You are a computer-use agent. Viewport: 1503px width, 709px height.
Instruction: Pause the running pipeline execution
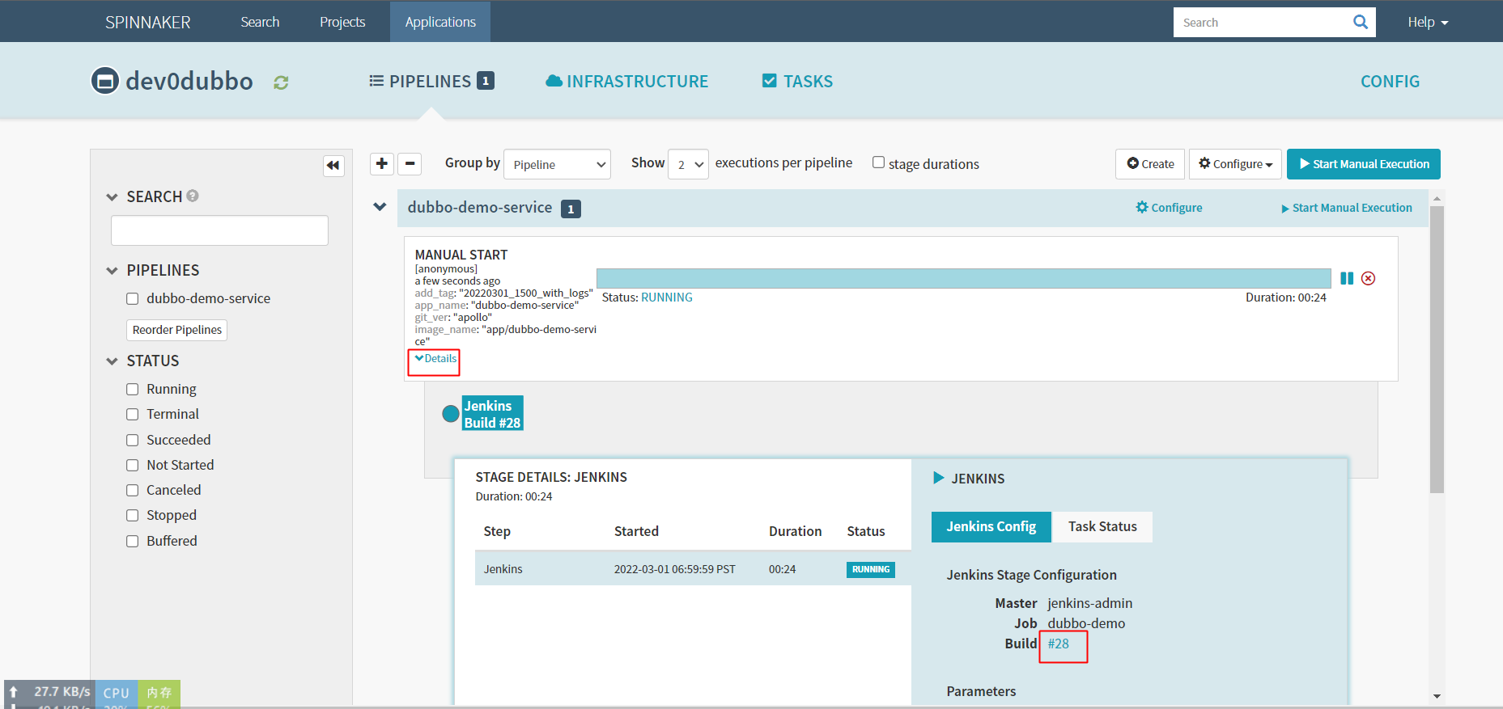(1347, 278)
